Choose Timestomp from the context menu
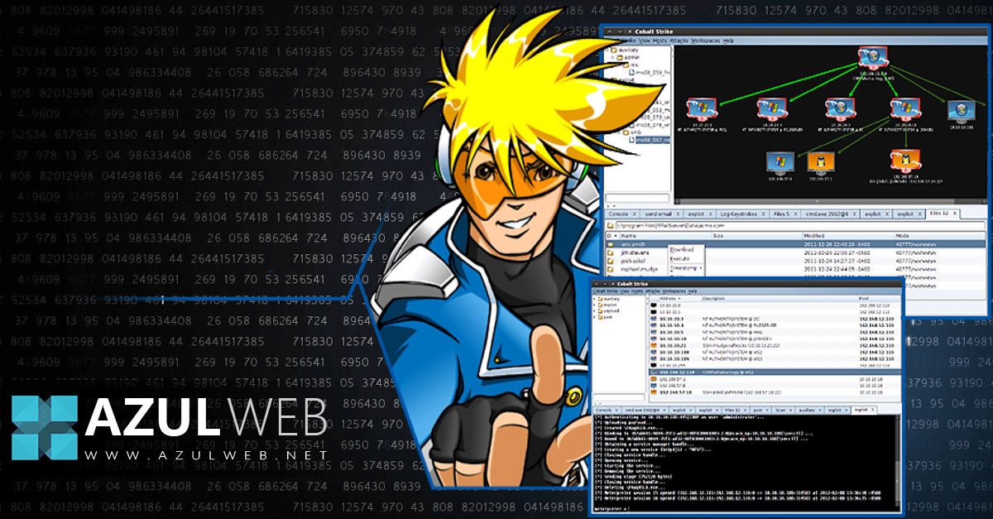Image resolution: width=993 pixels, height=519 pixels. tap(682, 268)
